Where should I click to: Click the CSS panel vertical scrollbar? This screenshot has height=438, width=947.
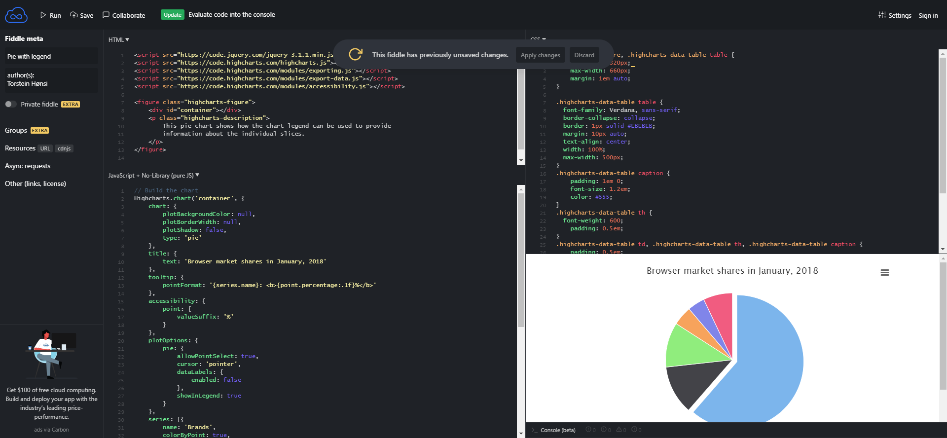pos(943,126)
